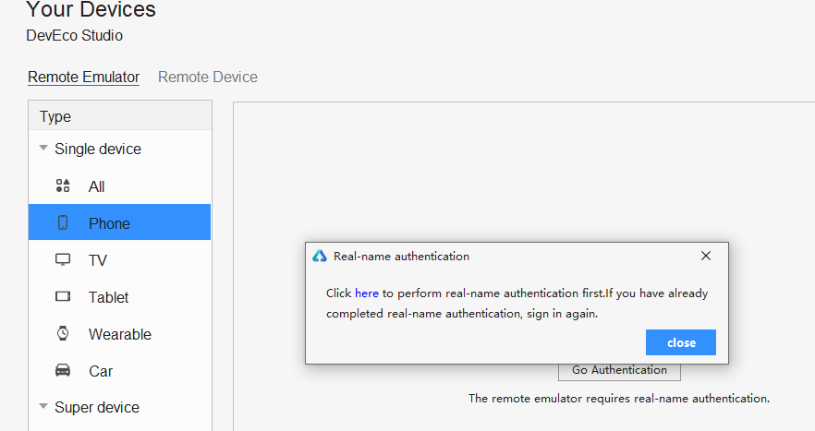Click the All devices grid icon
This screenshot has height=431, width=815.
coord(63,186)
